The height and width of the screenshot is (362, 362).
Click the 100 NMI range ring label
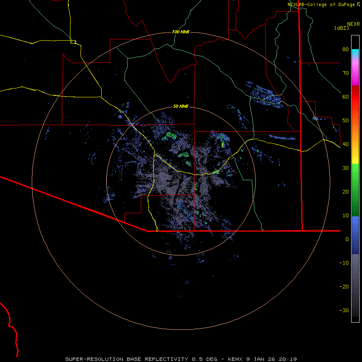[181, 32]
